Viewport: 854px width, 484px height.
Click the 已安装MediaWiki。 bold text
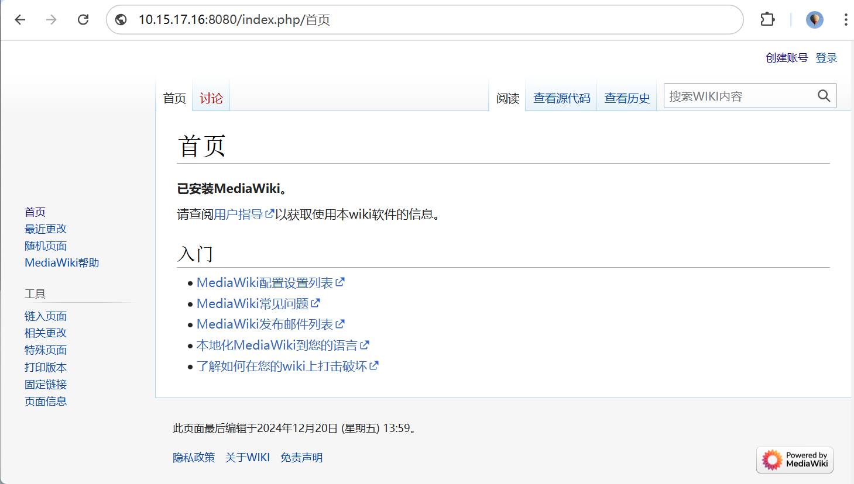coord(232,189)
